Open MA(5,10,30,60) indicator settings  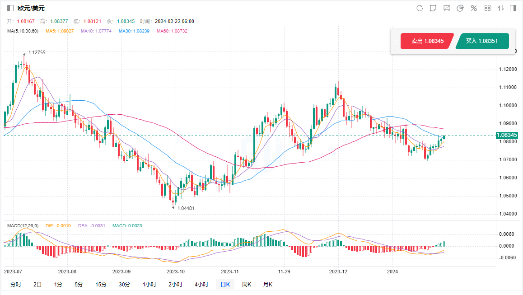pyautogui.click(x=23, y=31)
